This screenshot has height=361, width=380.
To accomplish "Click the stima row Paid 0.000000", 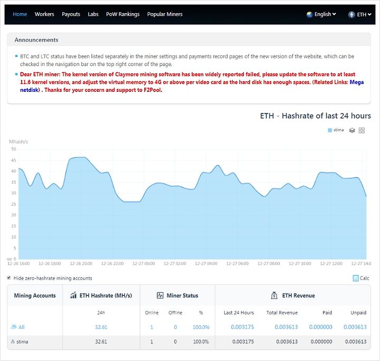I will (321, 341).
